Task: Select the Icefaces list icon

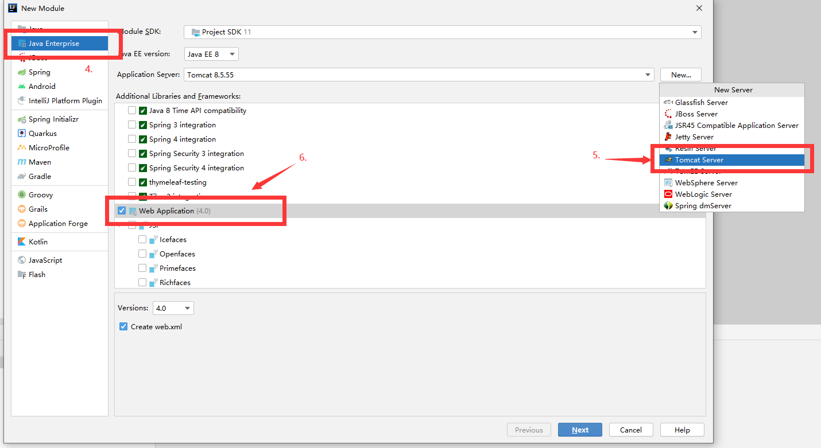Action: coord(153,239)
